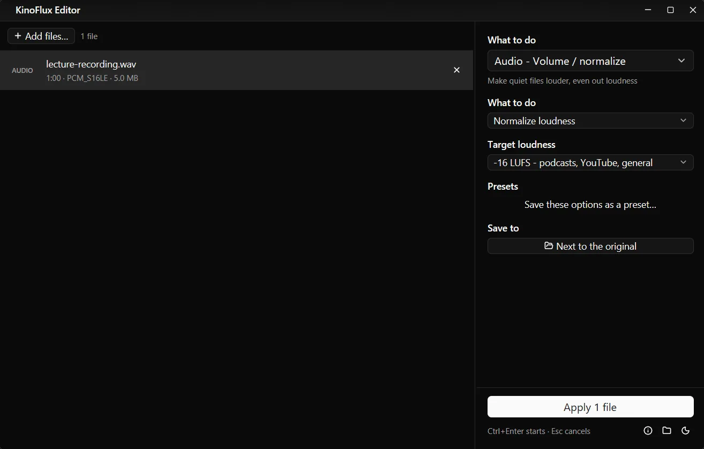Click Save these options as a preset
This screenshot has width=704, height=449.
590,205
